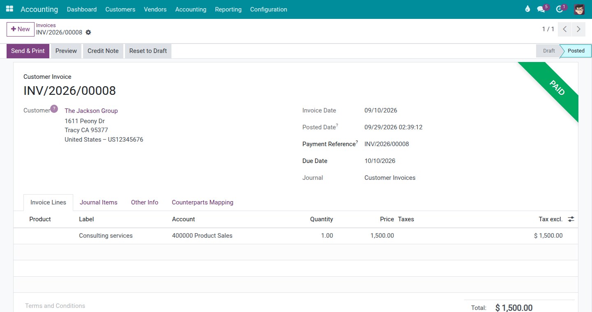Click Send & Print button
Screen dimensions: 592x312
coord(28,51)
